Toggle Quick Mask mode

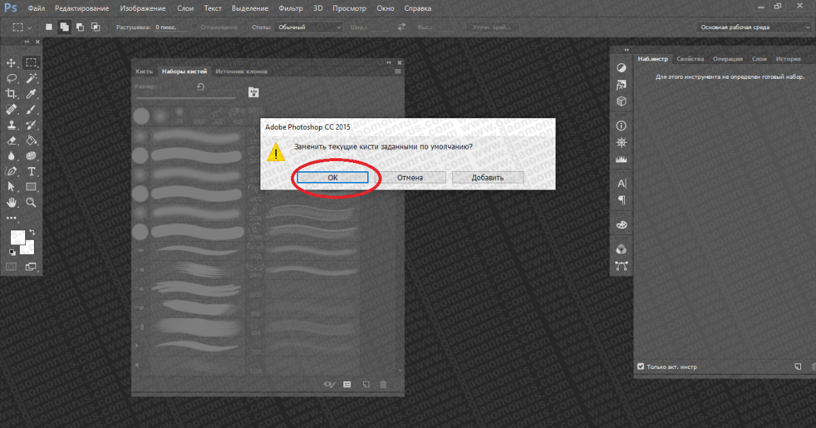click(x=11, y=266)
